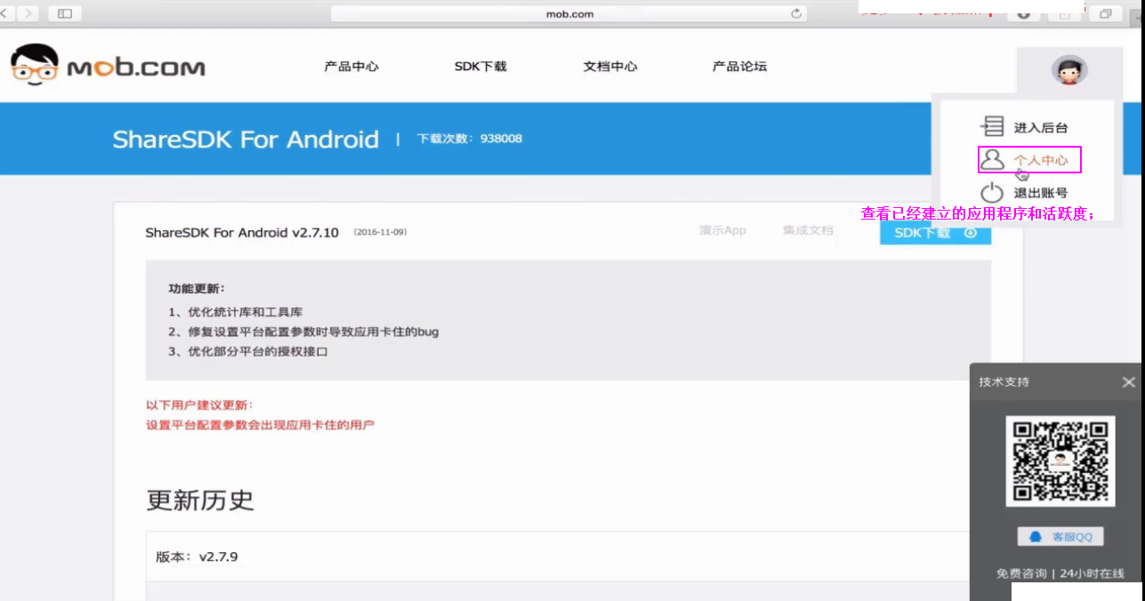1145x601 pixels.
Task: Click the 客服QQ button
Action: coord(1060,537)
